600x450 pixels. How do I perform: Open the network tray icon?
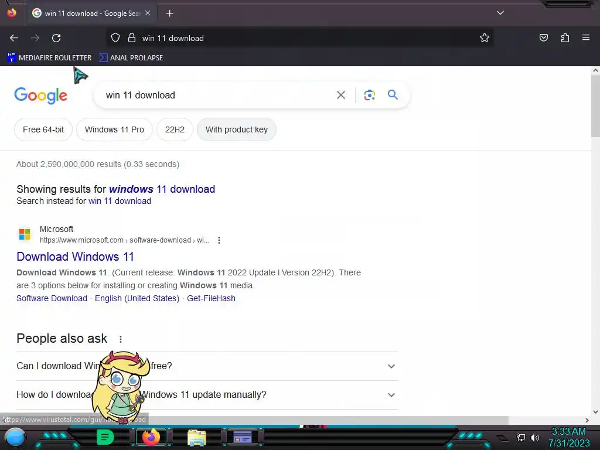521,437
